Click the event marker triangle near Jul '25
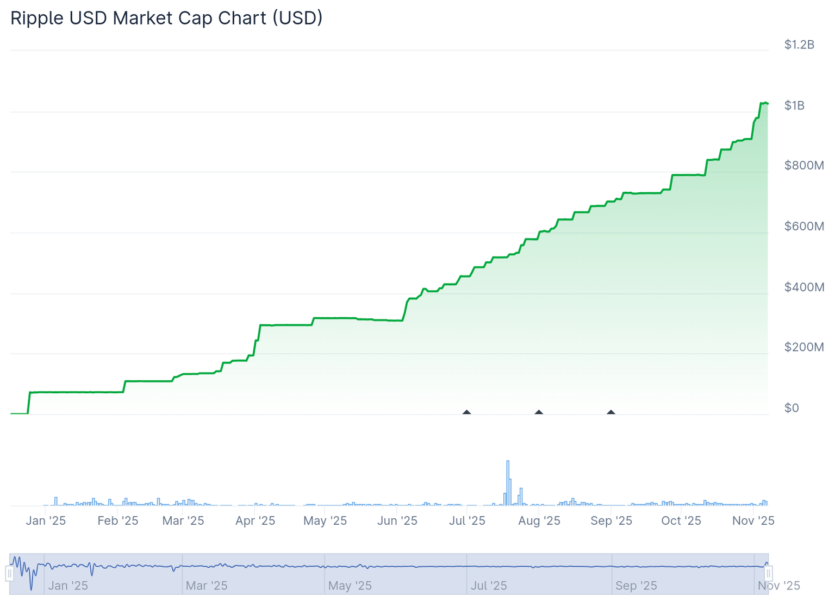The height and width of the screenshot is (609, 835). 466,412
